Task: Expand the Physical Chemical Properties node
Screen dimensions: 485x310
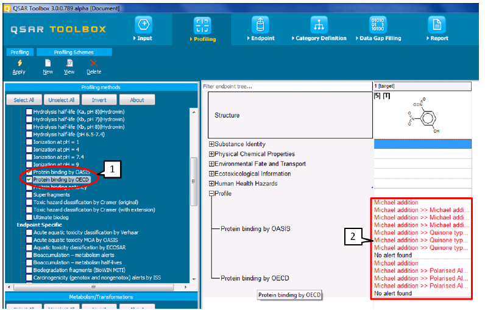Action: (211, 154)
